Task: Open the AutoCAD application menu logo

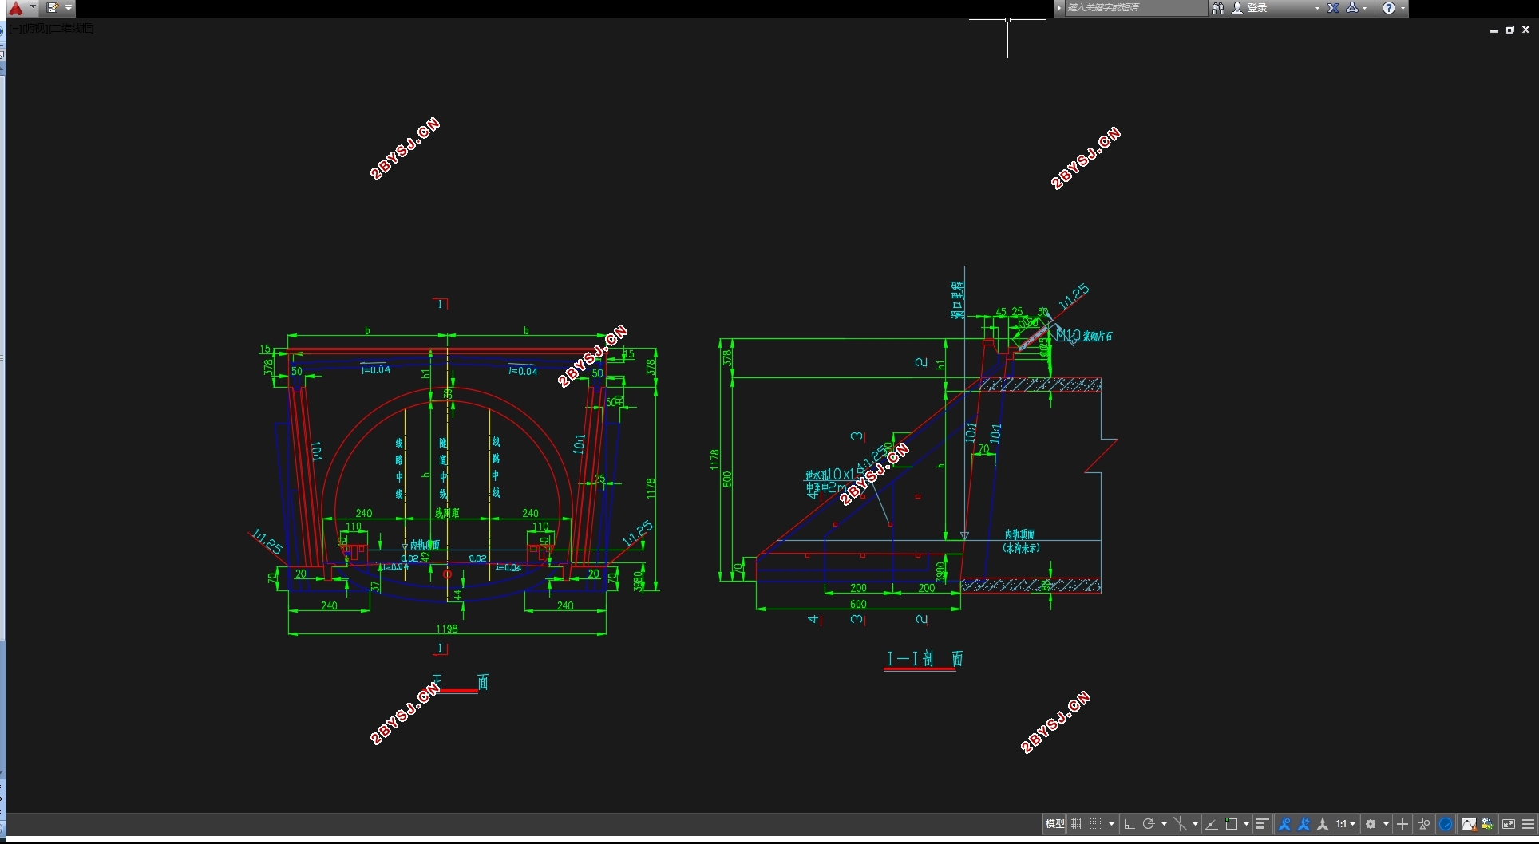Action: [x=15, y=8]
